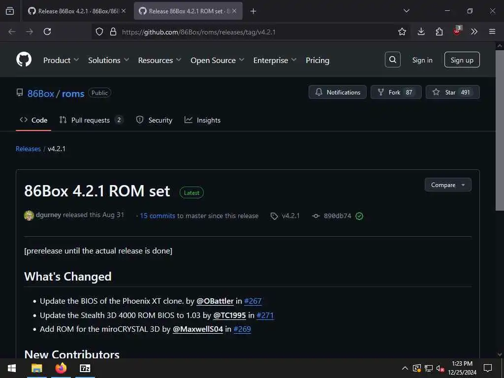The width and height of the screenshot is (504, 378).
Task: Switch to the Release 86Box 4.2.1 browser tab
Action: tap(76, 11)
